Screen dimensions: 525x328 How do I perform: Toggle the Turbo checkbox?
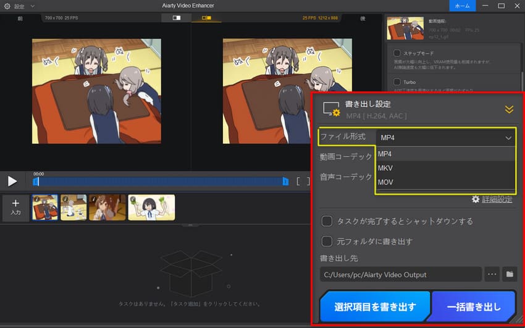pos(397,82)
